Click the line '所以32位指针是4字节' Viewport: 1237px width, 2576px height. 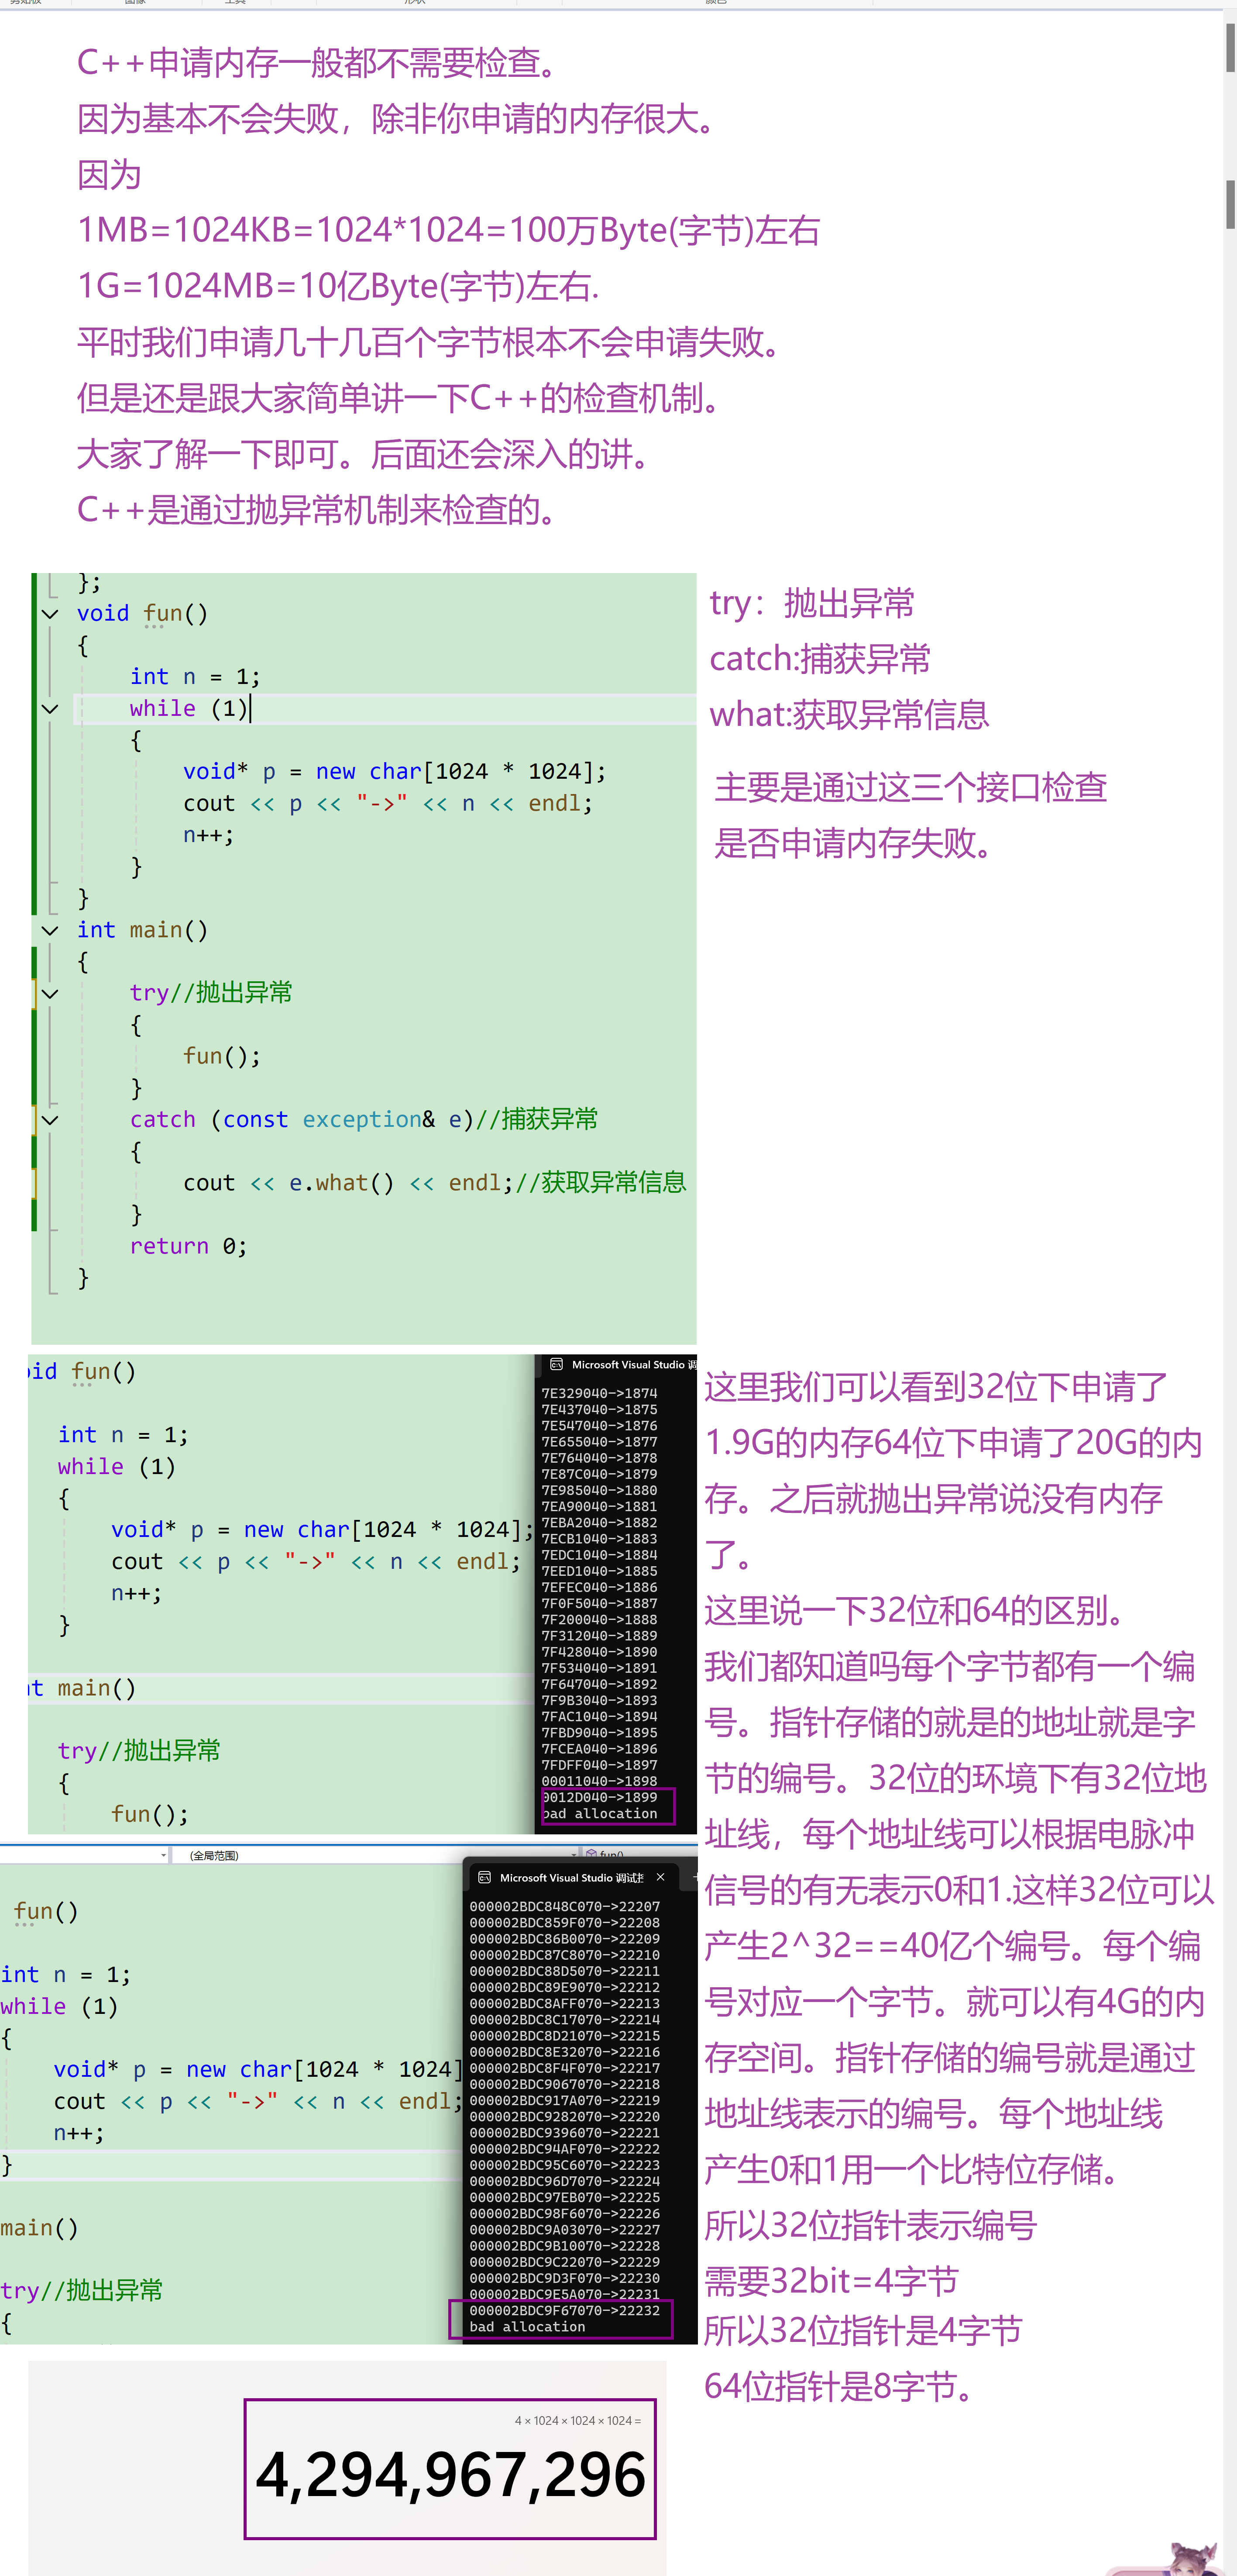[x=863, y=2331]
